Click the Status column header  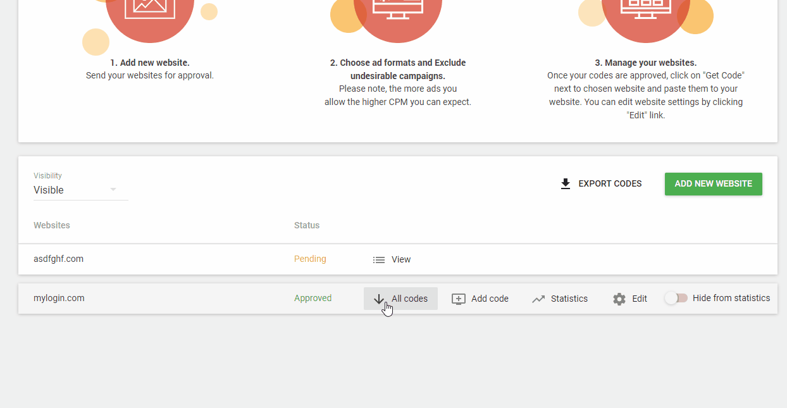coord(307,225)
